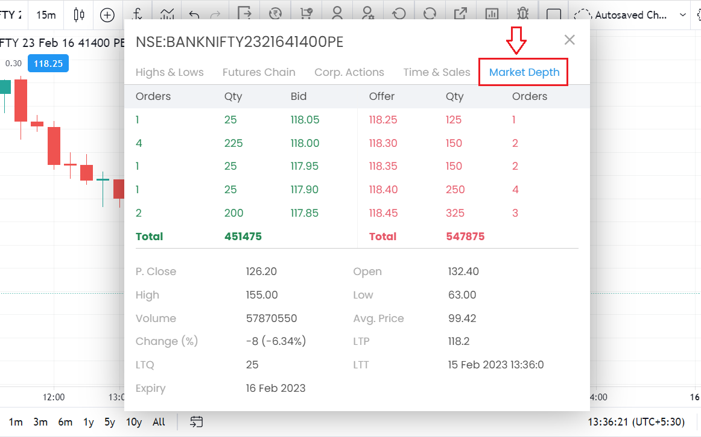The image size is (701, 437).
Task: Click the bid price 117.85
Action: click(305, 213)
